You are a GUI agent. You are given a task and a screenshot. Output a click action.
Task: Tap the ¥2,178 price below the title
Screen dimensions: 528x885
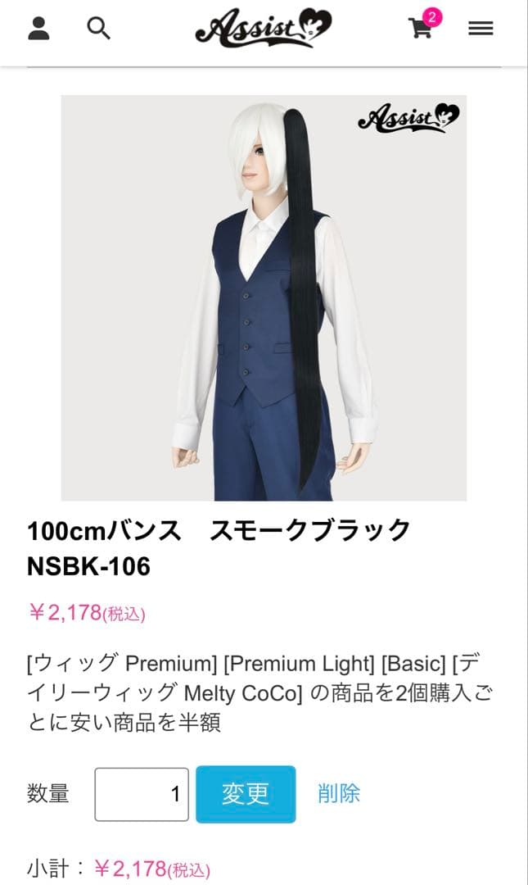[x=86, y=612]
